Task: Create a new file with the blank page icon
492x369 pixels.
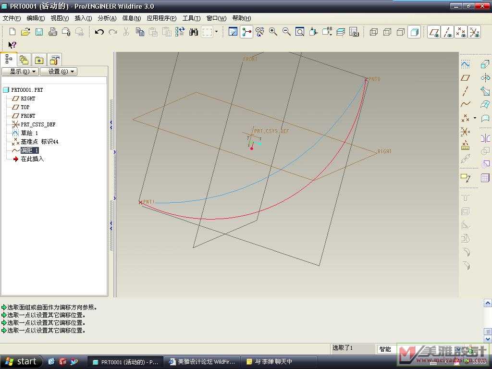Action: (x=12, y=32)
